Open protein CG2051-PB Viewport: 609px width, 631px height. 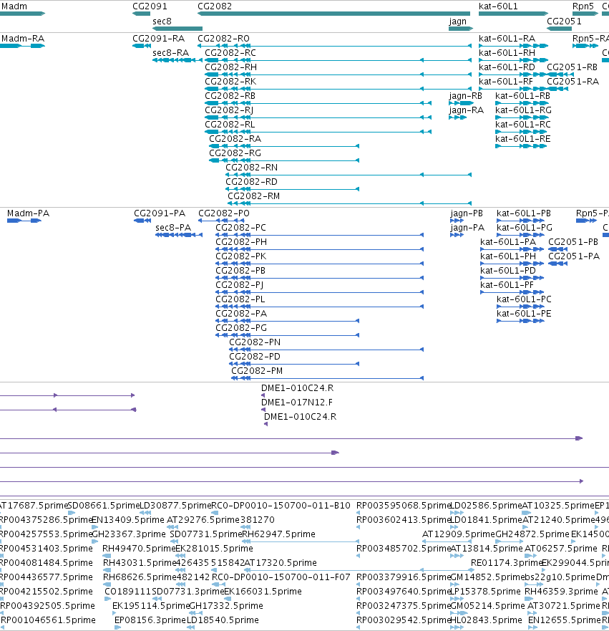point(573,242)
